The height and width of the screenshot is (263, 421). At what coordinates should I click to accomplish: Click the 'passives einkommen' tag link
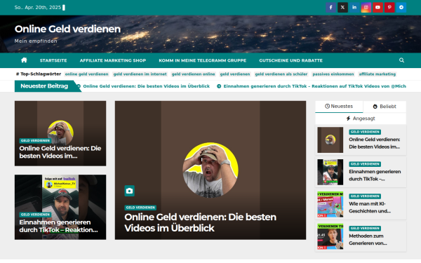point(333,74)
